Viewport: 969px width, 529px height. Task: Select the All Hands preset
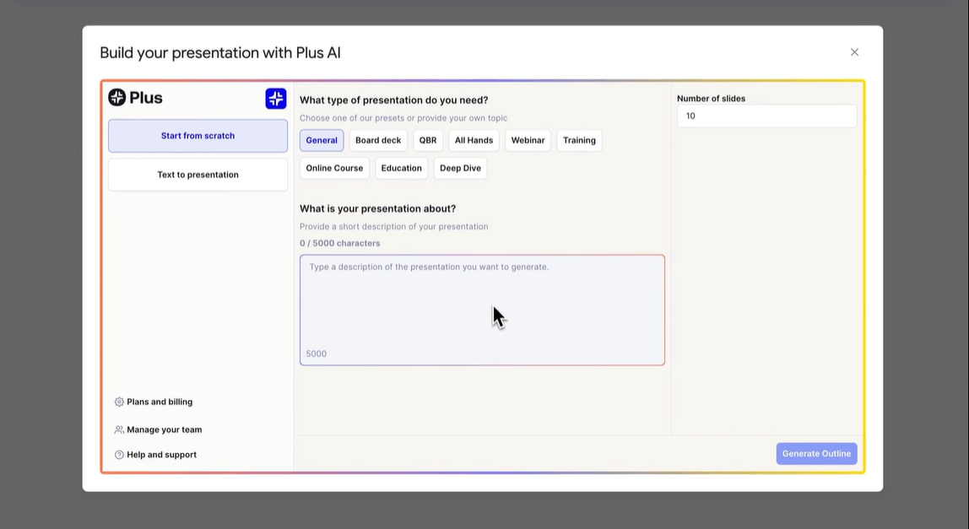(474, 141)
